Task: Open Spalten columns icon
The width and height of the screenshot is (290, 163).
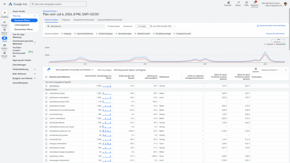Action: [x=256, y=69]
